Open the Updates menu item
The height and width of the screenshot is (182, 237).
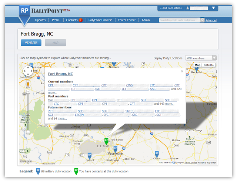pyautogui.click(x=40, y=20)
